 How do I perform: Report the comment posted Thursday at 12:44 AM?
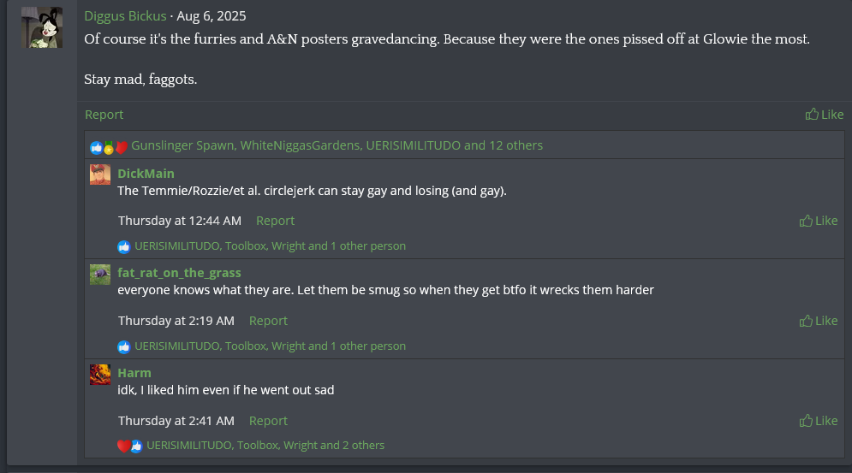[x=275, y=221]
